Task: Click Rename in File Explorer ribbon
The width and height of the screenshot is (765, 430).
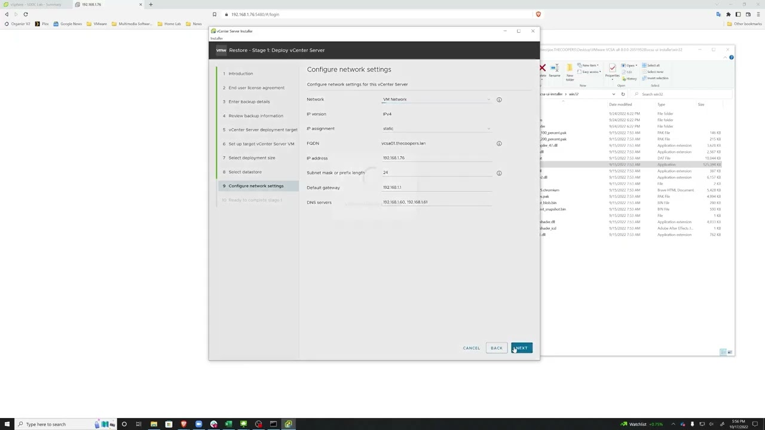Action: (555, 70)
